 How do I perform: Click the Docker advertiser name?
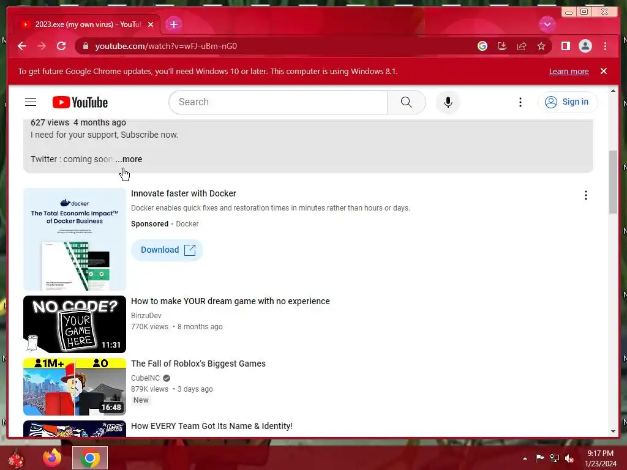[x=187, y=224]
